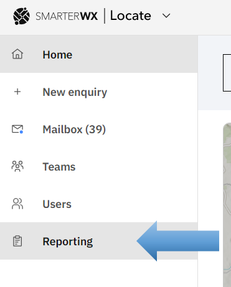Click the SmarterWX globe logo
Viewport: 231px width, 287px height.
tap(21, 16)
